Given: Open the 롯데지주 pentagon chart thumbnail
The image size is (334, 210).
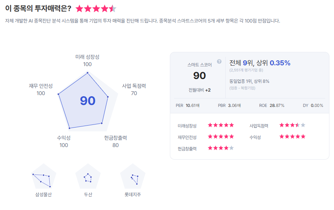Looking at the screenshot, I should click(133, 177).
